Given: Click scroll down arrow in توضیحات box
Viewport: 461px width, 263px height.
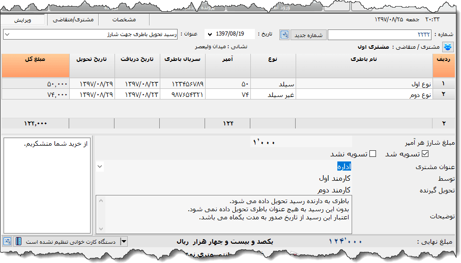Looking at the screenshot, I should (x=101, y=228).
